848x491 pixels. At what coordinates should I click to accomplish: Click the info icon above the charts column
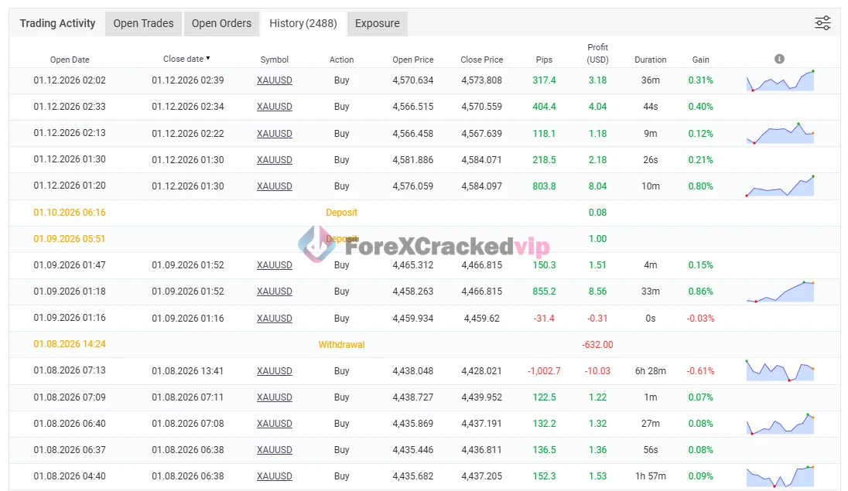pos(779,59)
